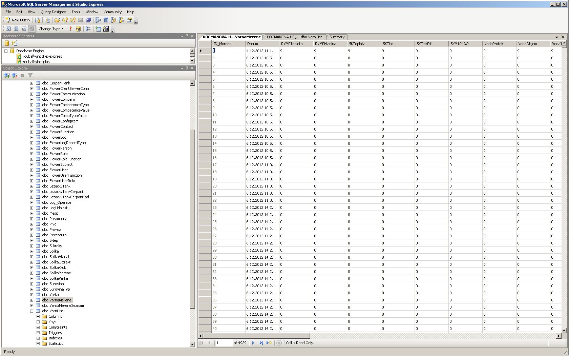This screenshot has height=356, width=569.
Task: Open the Query Designer menu
Action: pos(53,12)
